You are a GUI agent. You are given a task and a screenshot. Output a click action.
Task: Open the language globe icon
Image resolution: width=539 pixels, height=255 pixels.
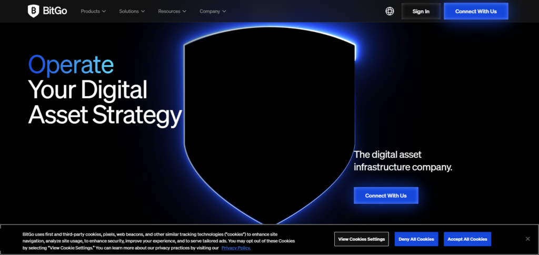(390, 11)
